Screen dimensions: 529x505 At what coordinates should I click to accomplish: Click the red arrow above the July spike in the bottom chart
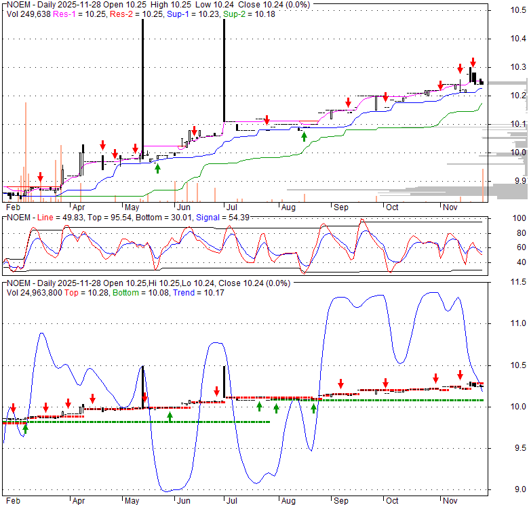[x=217, y=391]
